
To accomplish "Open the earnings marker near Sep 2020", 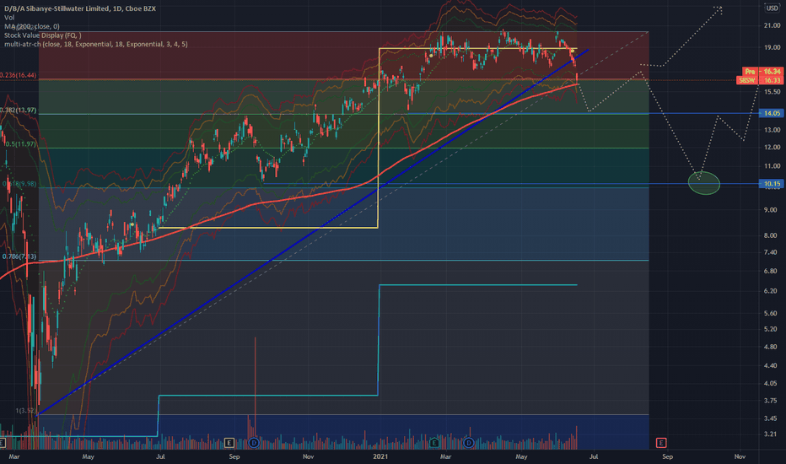I will point(229,442).
